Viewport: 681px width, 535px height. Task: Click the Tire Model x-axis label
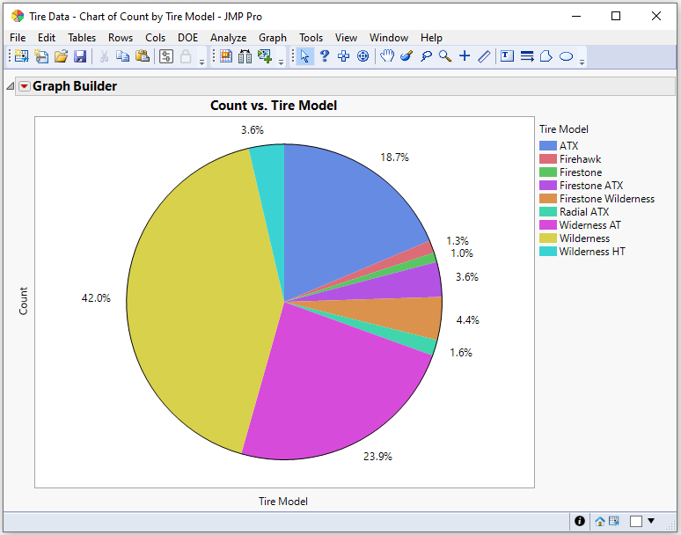pyautogui.click(x=283, y=502)
